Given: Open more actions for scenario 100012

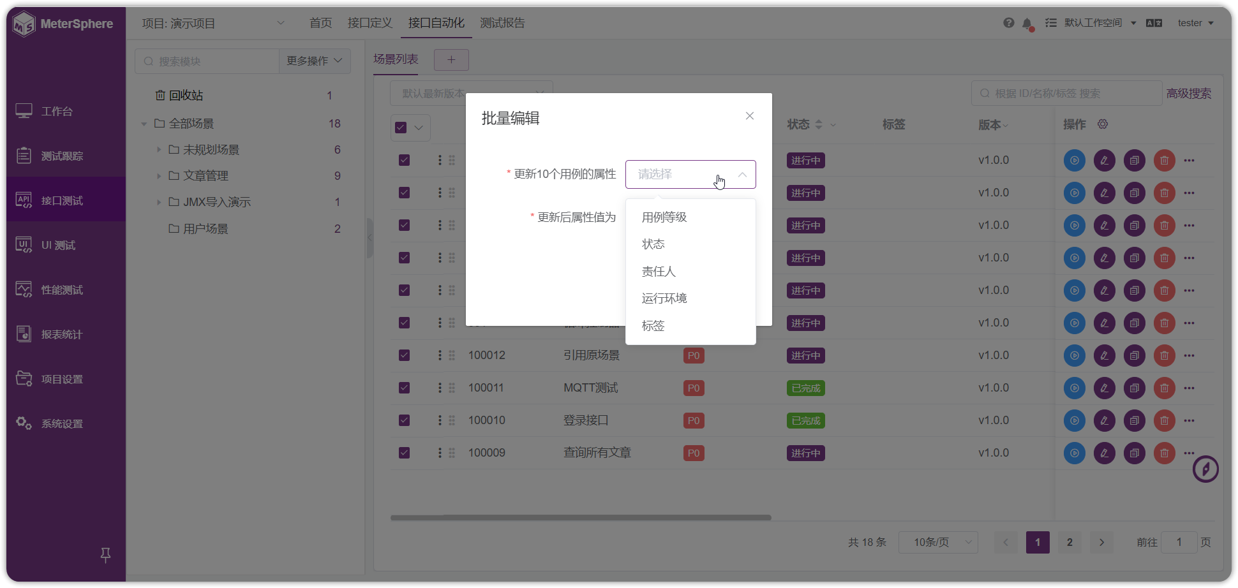Looking at the screenshot, I should coord(1189,355).
